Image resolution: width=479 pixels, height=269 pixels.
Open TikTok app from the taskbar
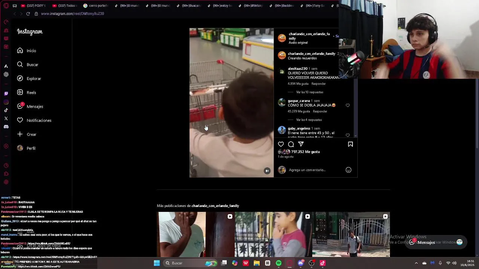(x=323, y=263)
